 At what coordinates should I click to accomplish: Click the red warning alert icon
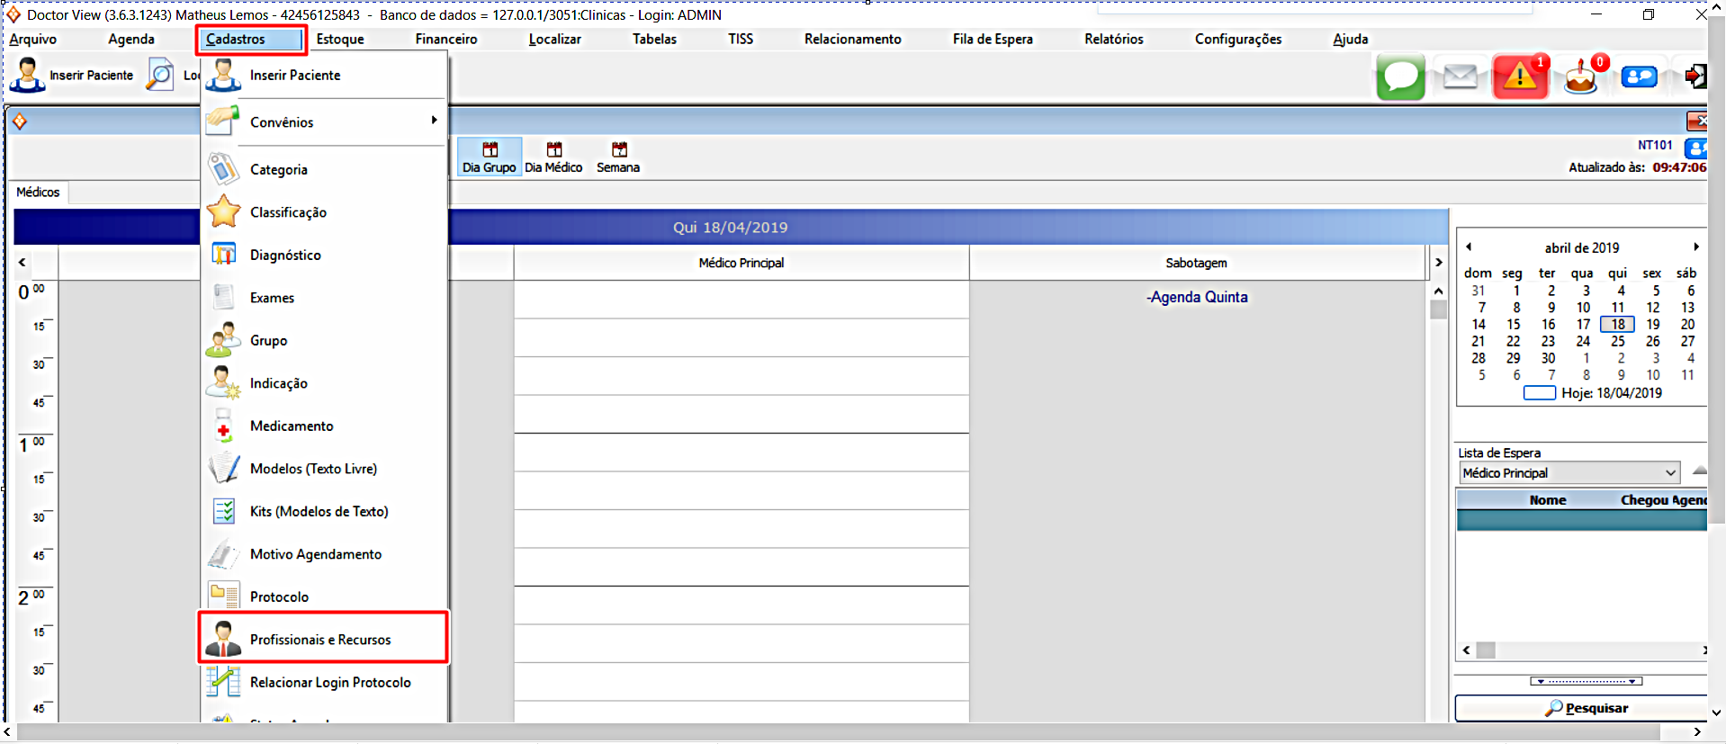(1520, 77)
